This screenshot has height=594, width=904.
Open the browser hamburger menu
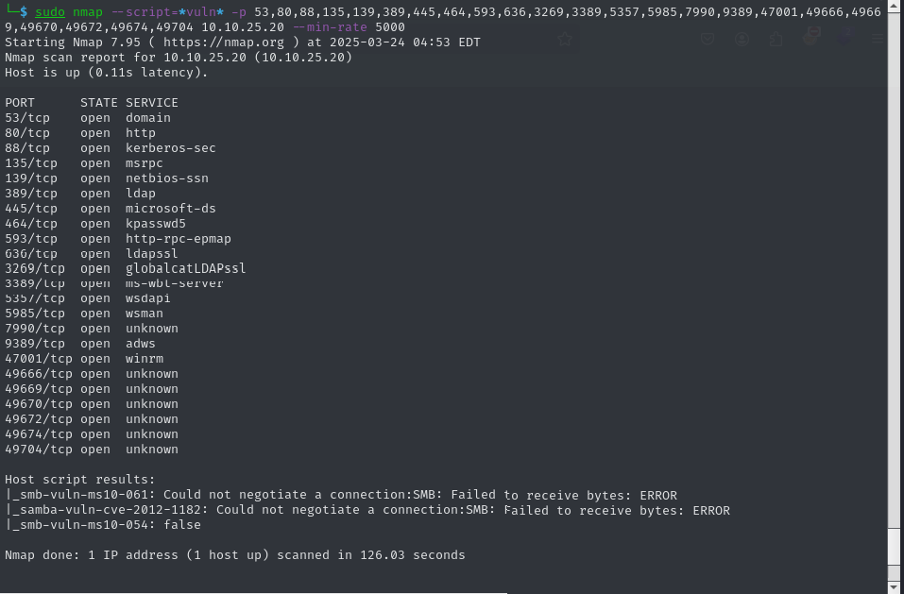(878, 39)
